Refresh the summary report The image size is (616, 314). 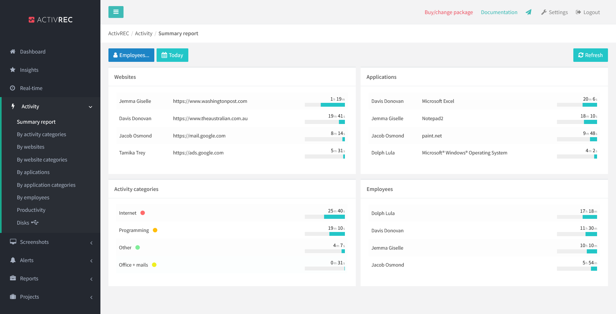click(x=590, y=55)
